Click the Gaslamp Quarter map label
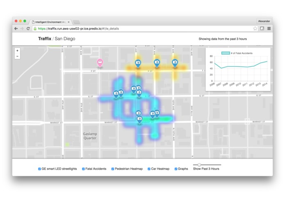Screen dimensions: 285x203 click(x=90, y=136)
